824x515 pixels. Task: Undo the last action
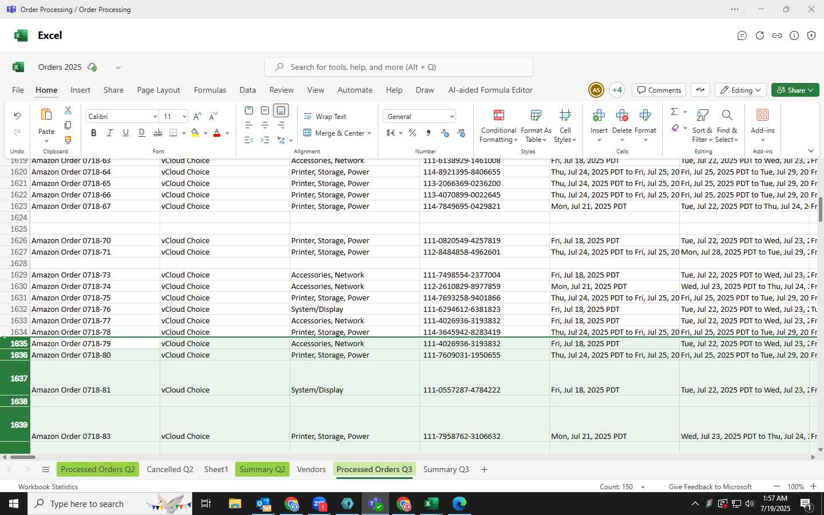pos(17,116)
